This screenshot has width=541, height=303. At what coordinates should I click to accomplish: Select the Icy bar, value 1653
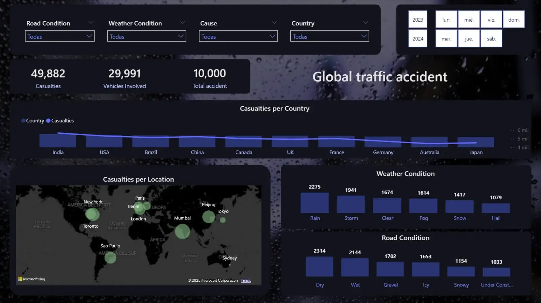425,270
